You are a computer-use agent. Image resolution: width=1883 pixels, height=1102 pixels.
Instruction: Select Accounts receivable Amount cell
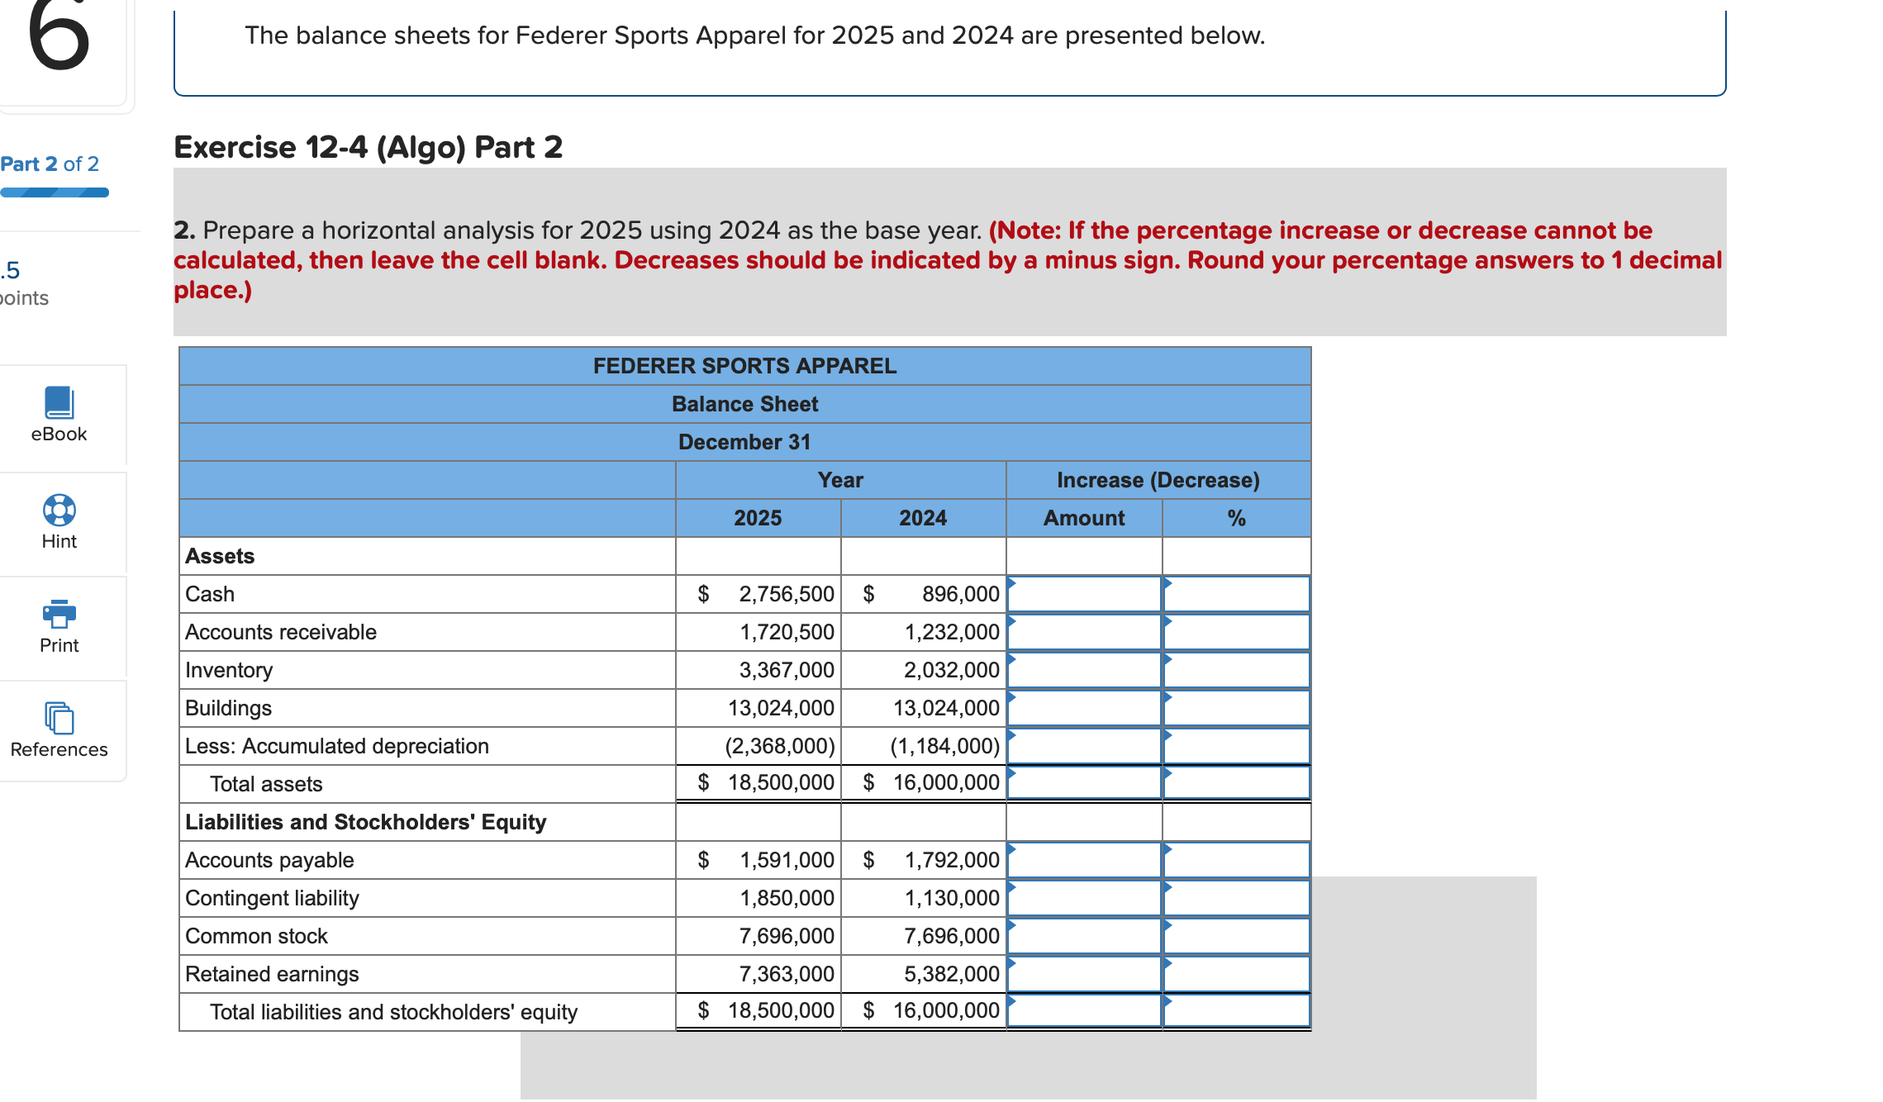1084,632
